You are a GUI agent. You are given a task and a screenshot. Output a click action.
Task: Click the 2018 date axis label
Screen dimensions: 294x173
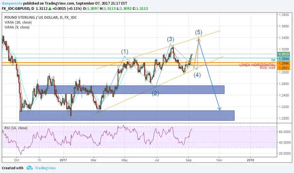pyautogui.click(x=250, y=160)
